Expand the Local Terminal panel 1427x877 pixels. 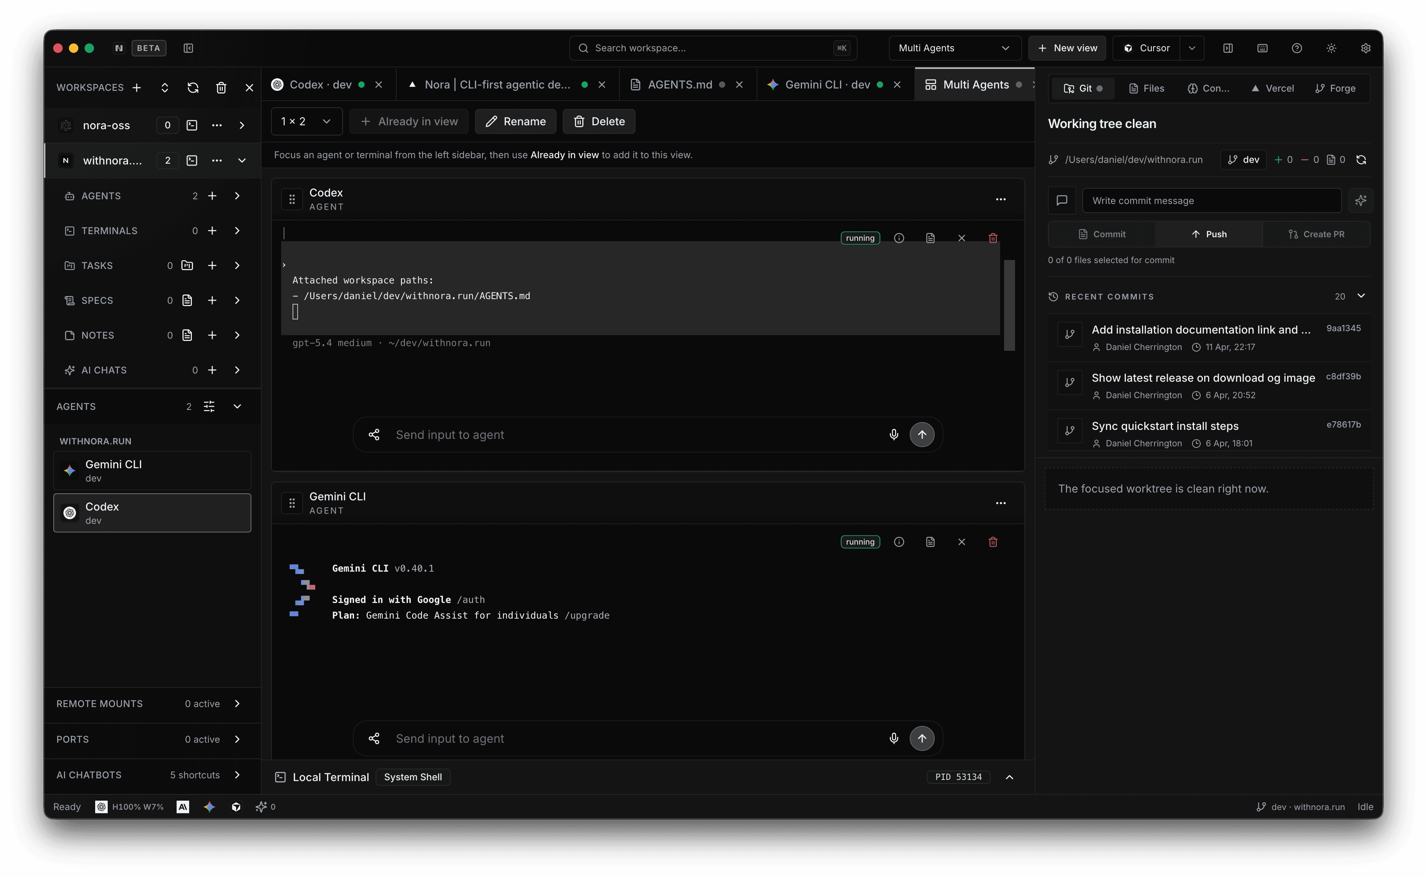click(1009, 777)
